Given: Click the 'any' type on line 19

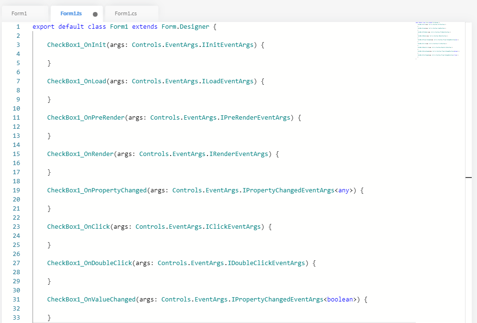Looking at the screenshot, I should coord(344,190).
